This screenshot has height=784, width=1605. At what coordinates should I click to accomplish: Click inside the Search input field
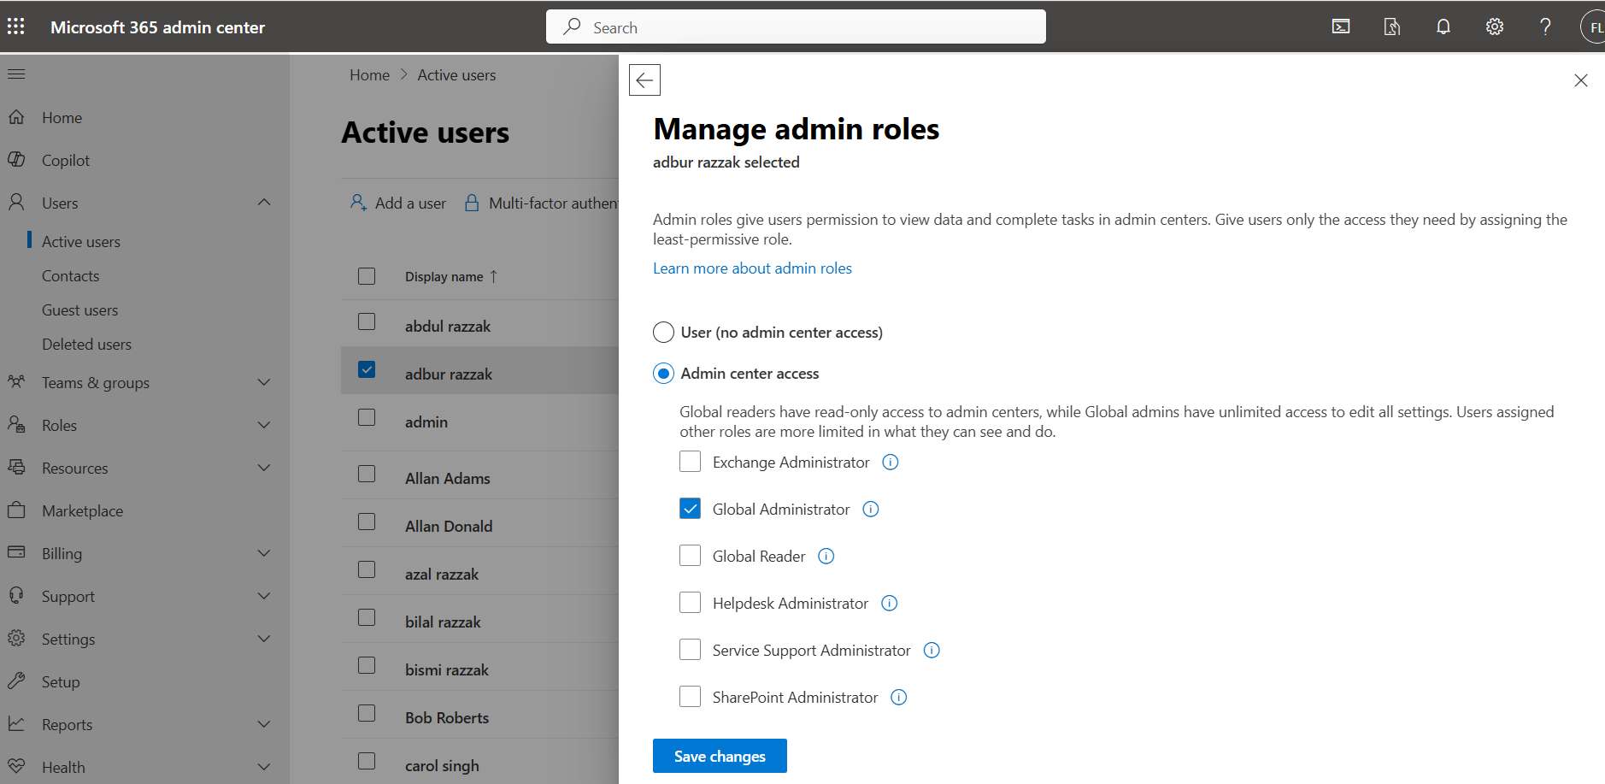pos(795,27)
